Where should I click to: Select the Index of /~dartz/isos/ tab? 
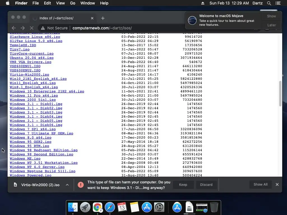click(x=63, y=18)
